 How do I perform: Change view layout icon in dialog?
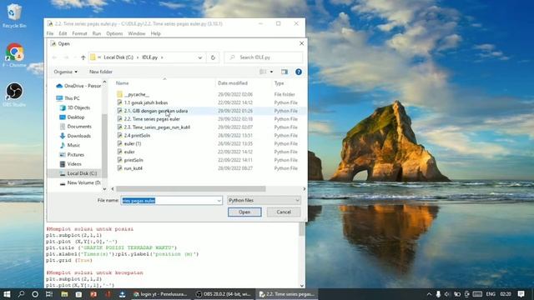coord(263,72)
